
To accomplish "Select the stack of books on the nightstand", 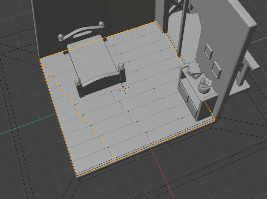I will click(x=194, y=70).
